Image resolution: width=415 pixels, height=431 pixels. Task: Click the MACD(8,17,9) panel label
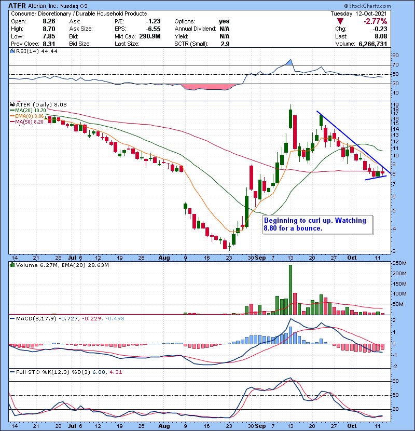click(36, 319)
